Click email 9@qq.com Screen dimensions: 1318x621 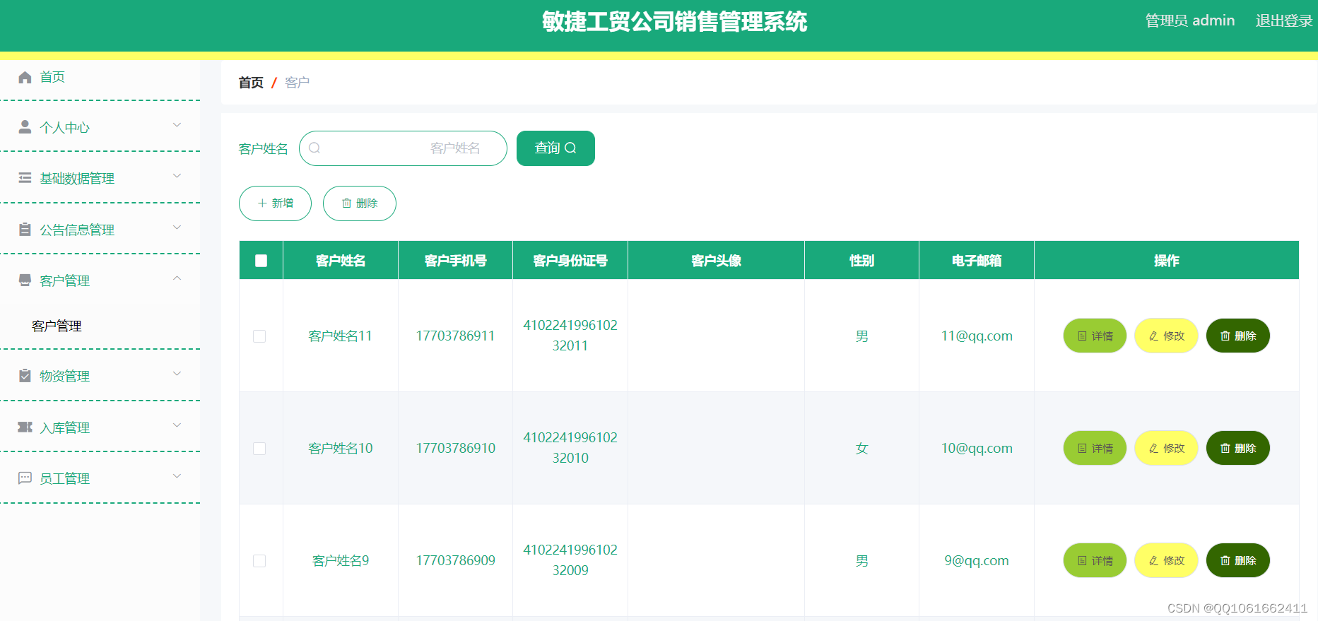click(x=977, y=561)
